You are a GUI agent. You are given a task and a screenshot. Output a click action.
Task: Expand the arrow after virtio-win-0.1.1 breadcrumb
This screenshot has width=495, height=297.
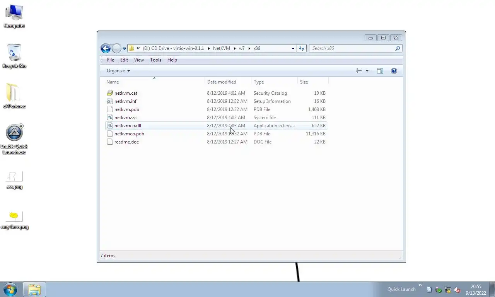click(208, 48)
